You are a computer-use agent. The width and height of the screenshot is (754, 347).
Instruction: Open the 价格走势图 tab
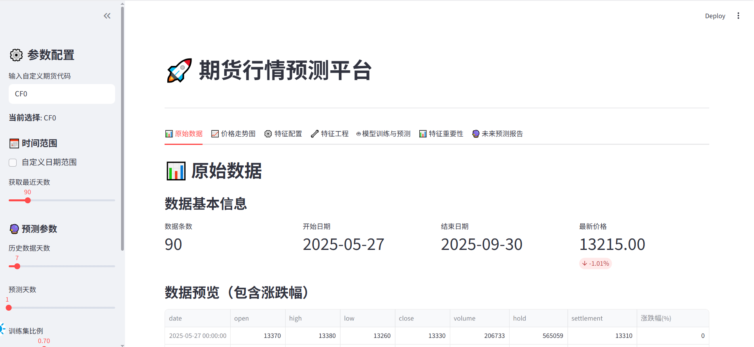(x=233, y=134)
